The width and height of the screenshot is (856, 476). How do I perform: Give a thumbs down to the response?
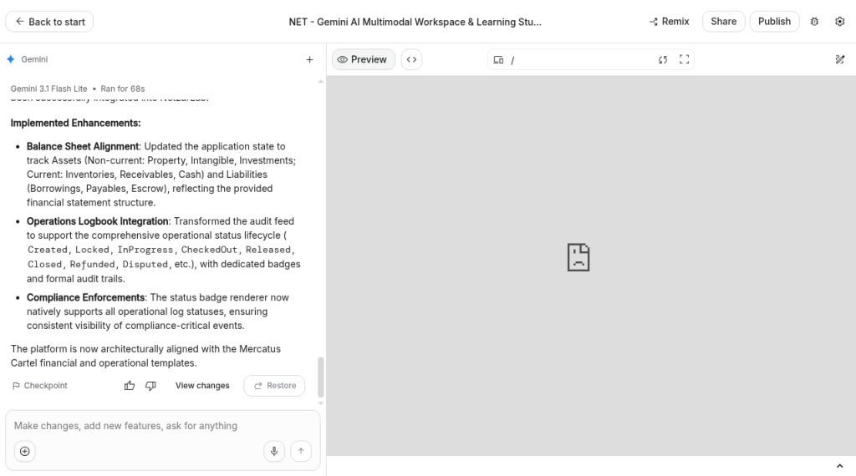[x=150, y=386]
